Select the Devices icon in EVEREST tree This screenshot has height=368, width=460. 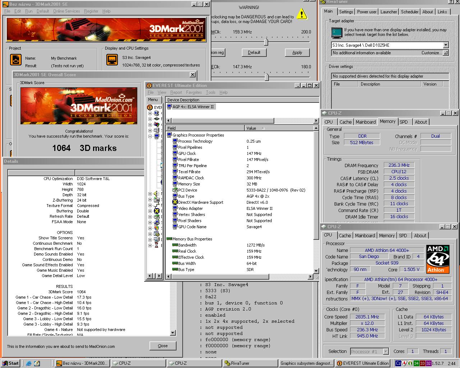tap(157, 217)
